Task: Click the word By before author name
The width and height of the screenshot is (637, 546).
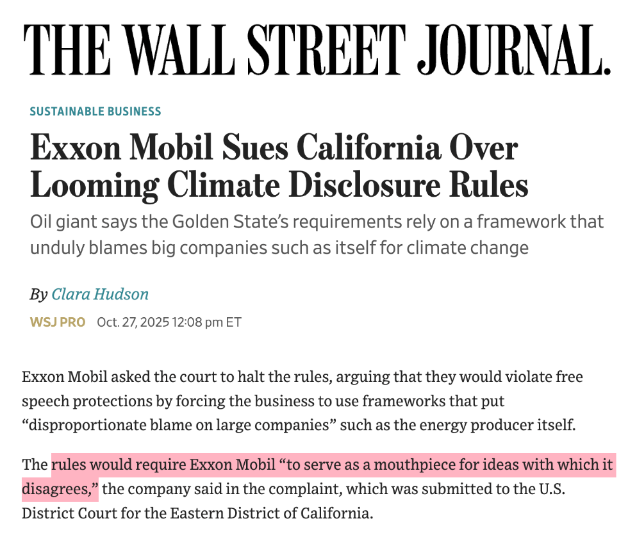Action: click(x=38, y=294)
